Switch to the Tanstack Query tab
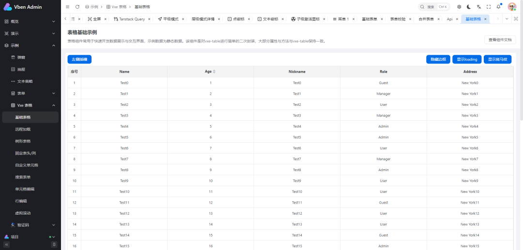Viewport: 523px width, 250px height. (132, 19)
